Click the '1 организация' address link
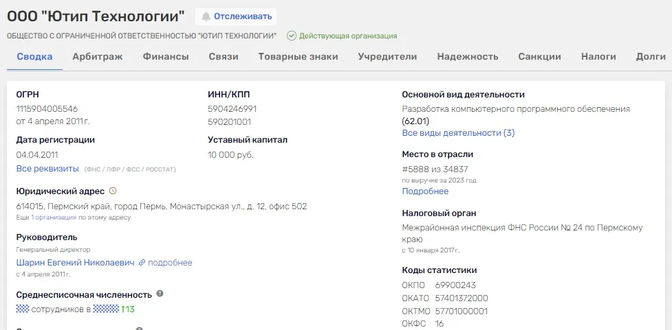 pos(54,217)
